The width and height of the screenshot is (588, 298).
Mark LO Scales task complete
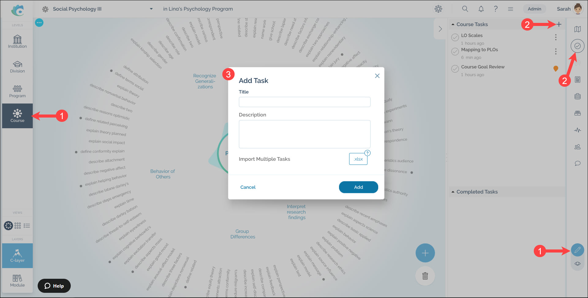point(455,37)
